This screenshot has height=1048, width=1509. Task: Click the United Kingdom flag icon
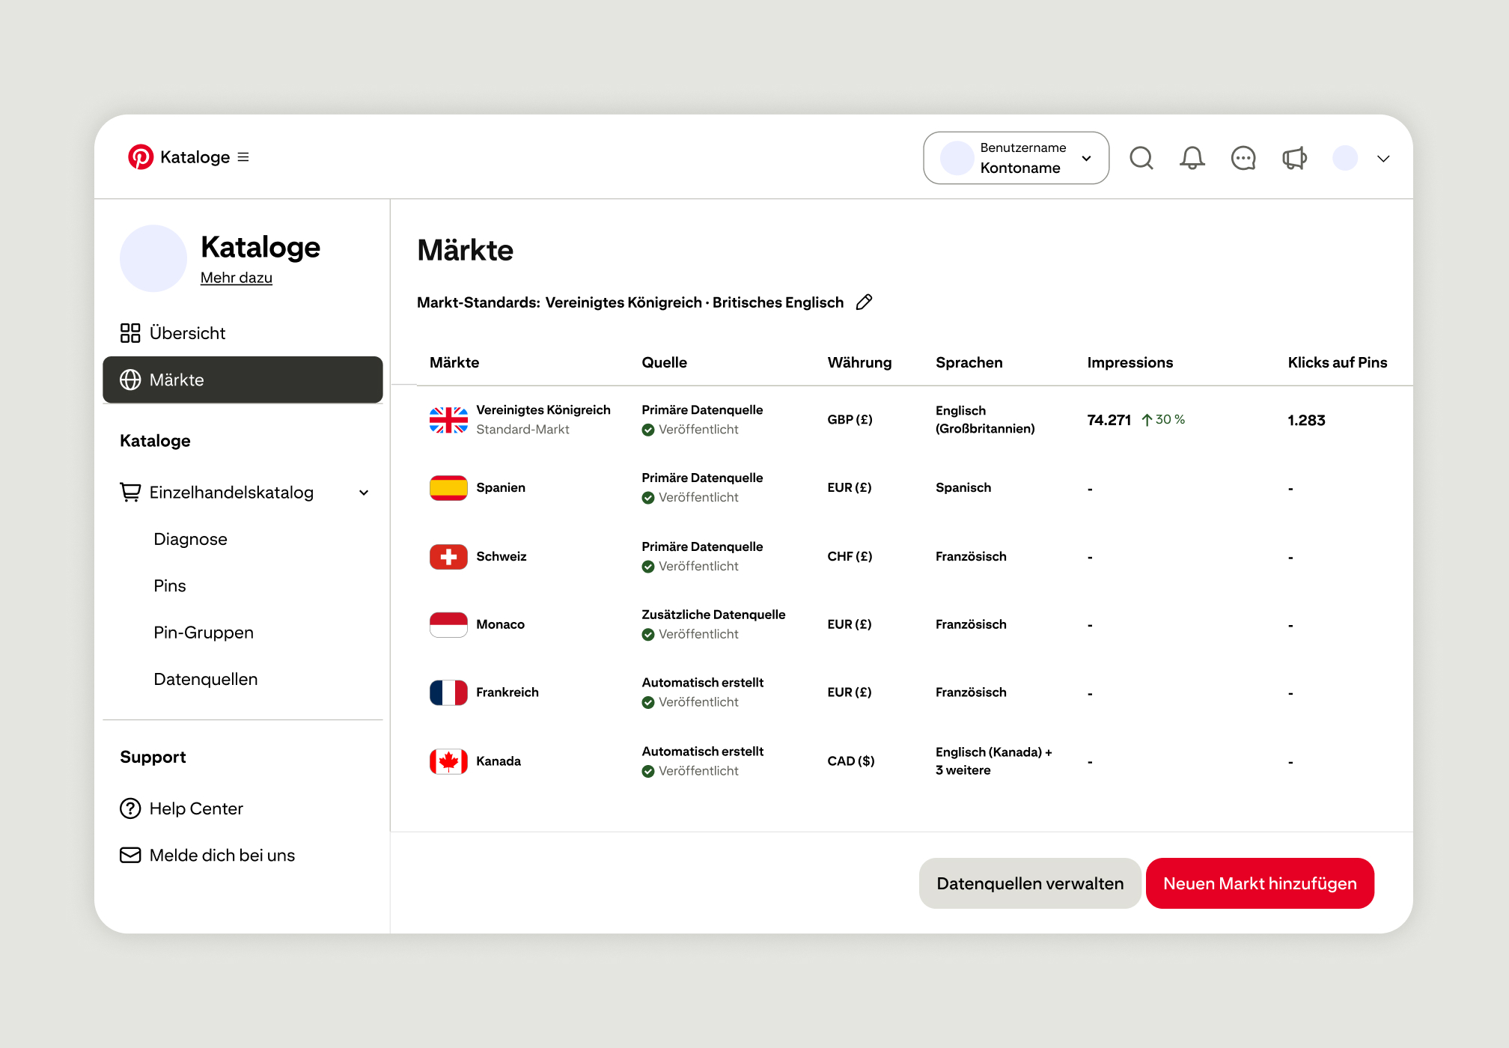click(448, 420)
